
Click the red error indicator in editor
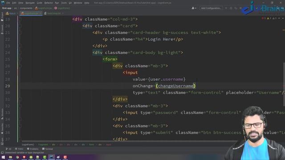coord(264,18)
